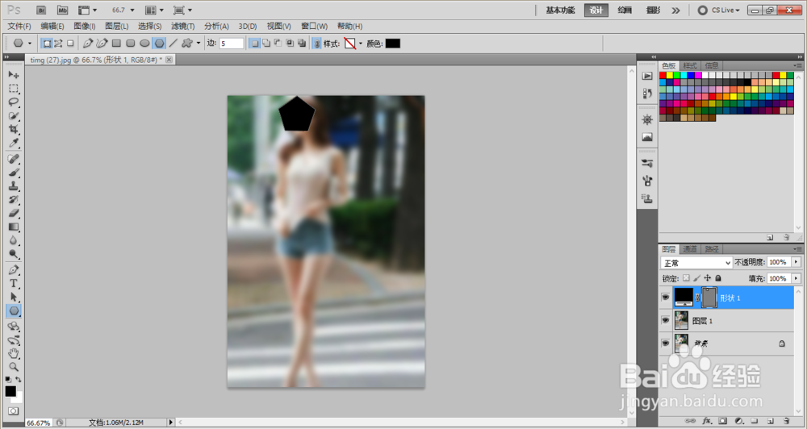Select the Clone Stamp tool
The height and width of the screenshot is (429, 807).
coord(14,186)
